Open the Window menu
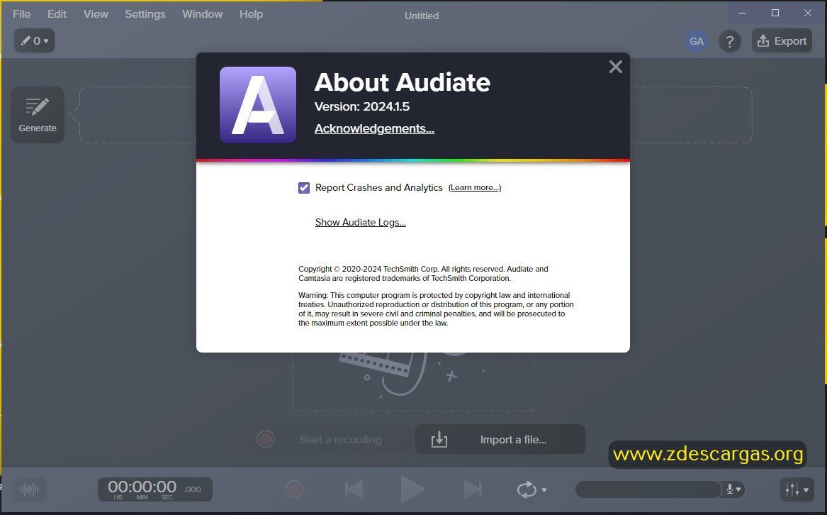Viewport: 827px width, 515px height. [x=203, y=14]
